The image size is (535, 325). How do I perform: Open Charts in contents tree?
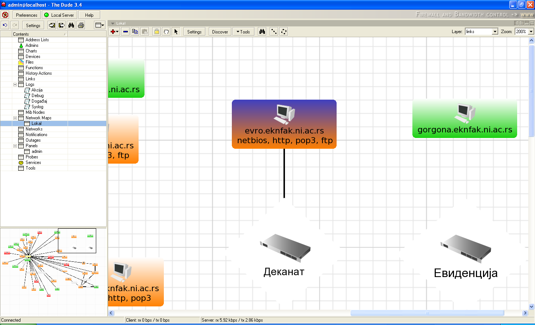click(x=31, y=51)
